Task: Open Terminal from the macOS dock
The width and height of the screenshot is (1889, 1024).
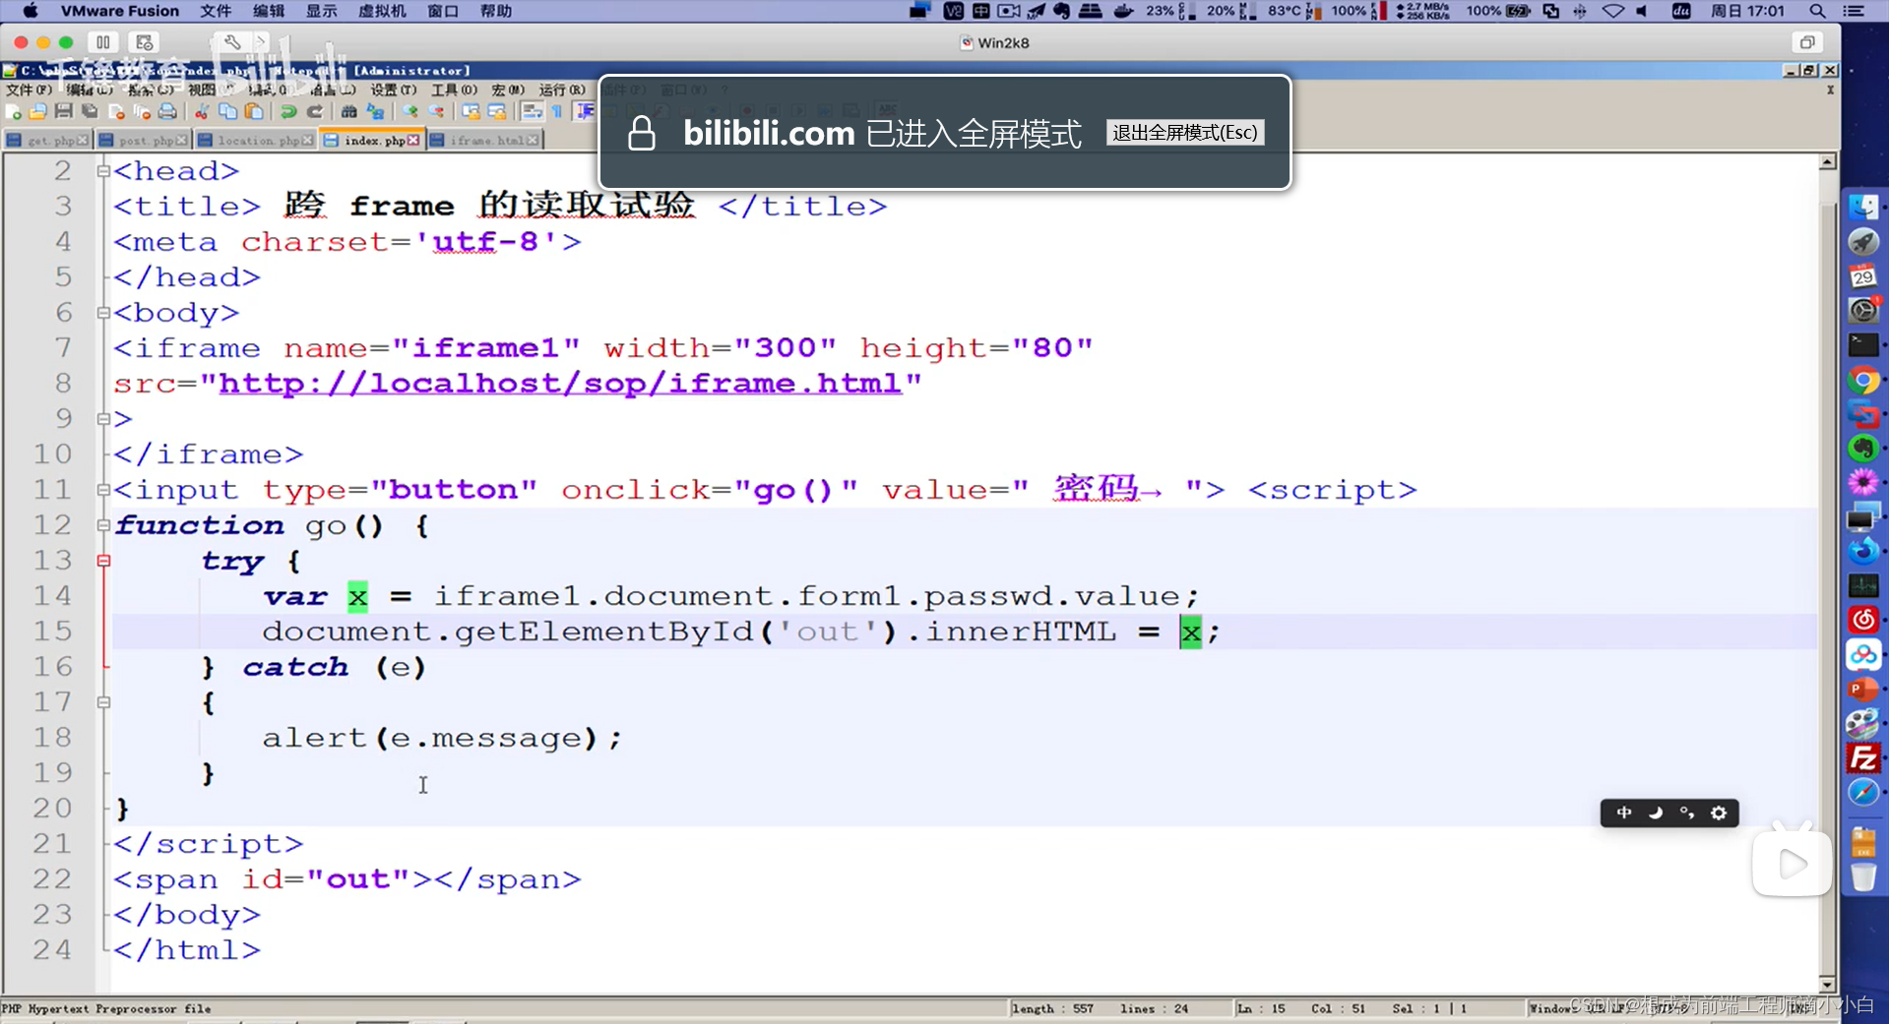Action: (1863, 345)
